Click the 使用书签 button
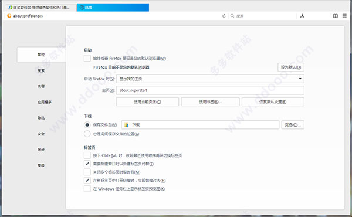 pos(211,101)
